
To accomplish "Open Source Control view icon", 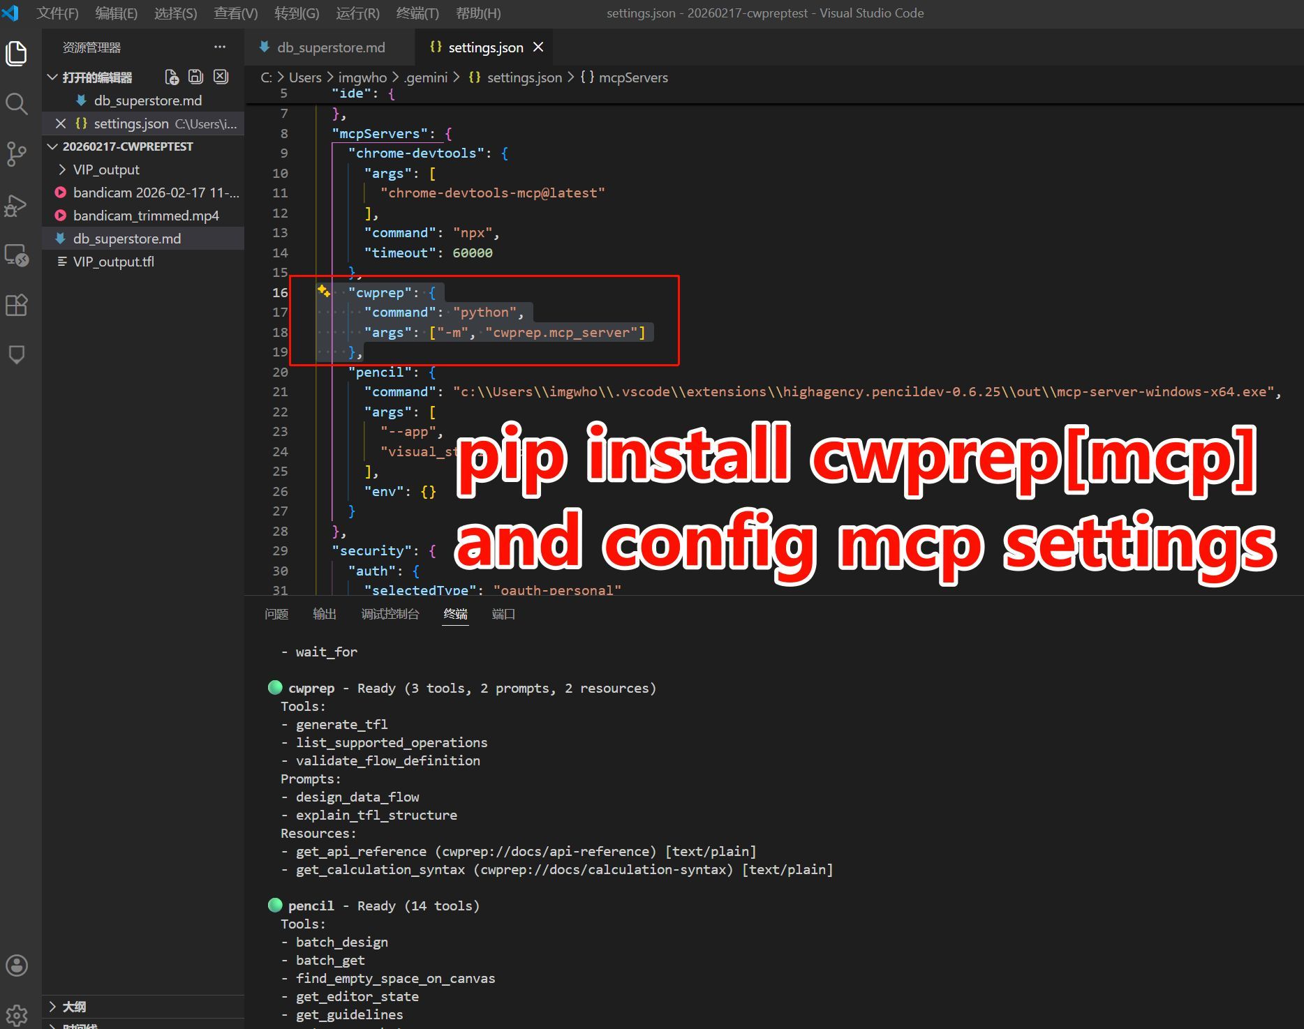I will point(17,154).
